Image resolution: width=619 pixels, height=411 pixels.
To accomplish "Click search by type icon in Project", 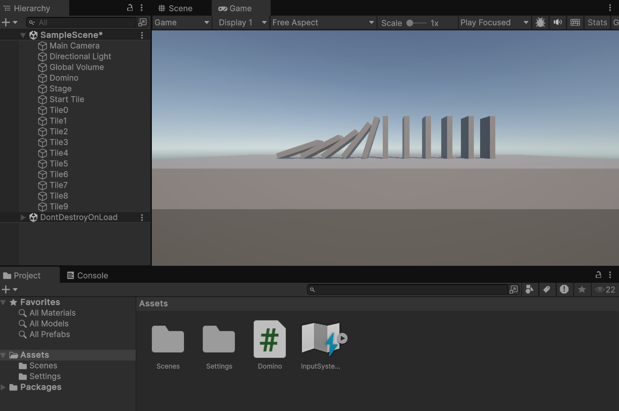I will (x=529, y=289).
